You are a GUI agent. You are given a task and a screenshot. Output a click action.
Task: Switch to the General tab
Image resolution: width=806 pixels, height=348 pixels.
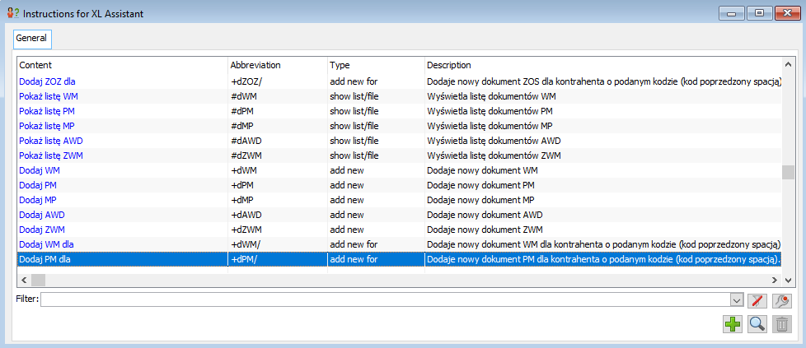(32, 39)
